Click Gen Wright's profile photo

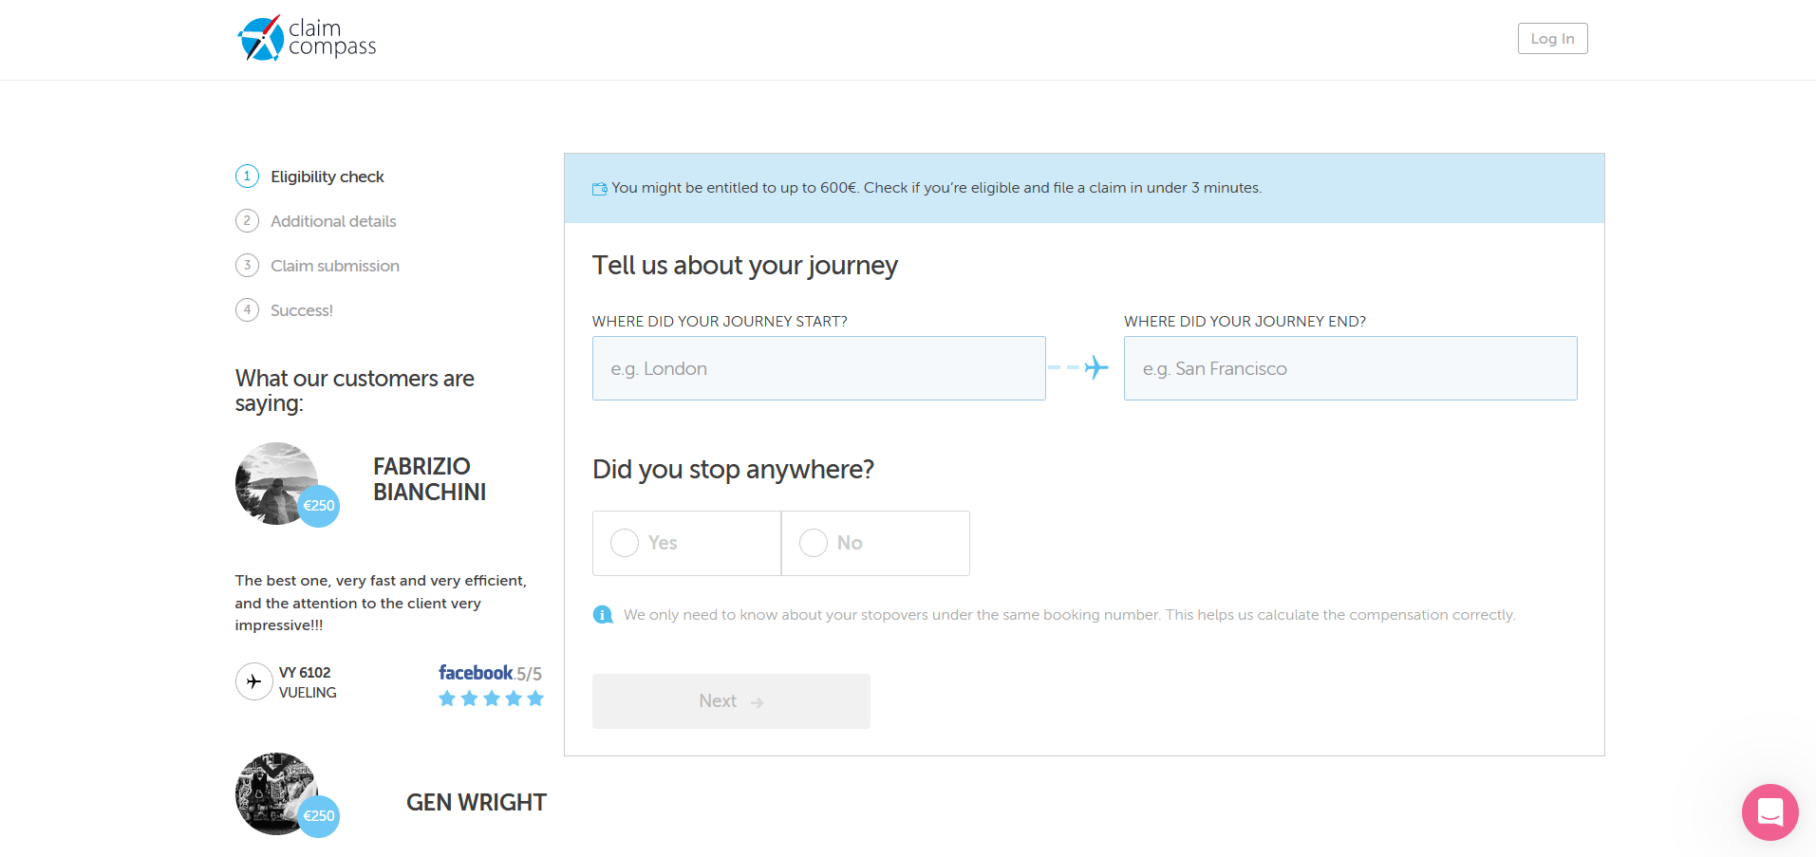(x=276, y=793)
